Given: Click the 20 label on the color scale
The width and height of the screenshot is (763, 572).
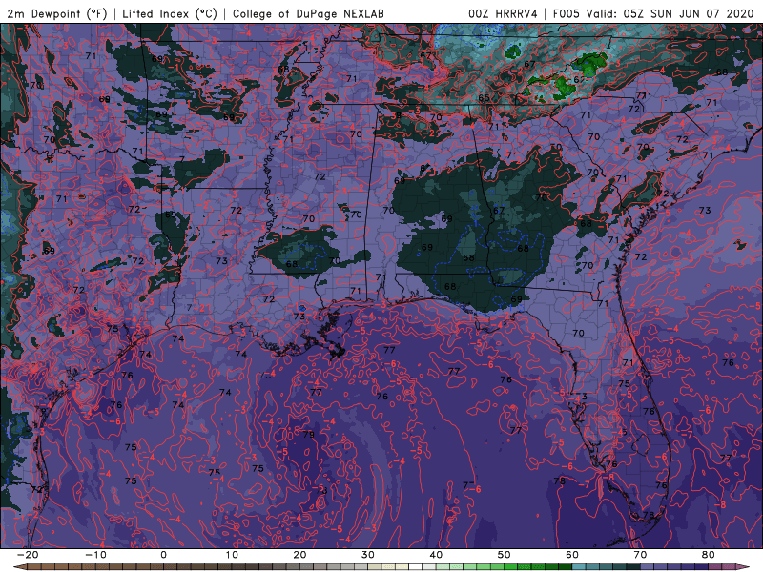Looking at the screenshot, I should tap(299, 555).
